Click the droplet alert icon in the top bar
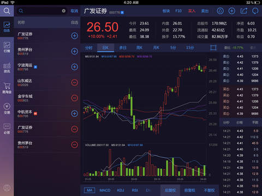 (x=220, y=11)
